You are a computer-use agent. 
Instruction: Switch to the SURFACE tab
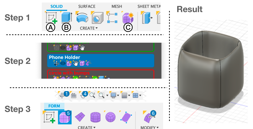point(87,7)
